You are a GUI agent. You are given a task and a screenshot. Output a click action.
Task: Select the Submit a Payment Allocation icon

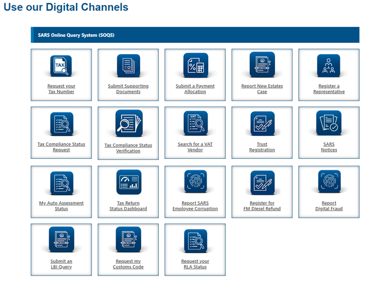[196, 65]
